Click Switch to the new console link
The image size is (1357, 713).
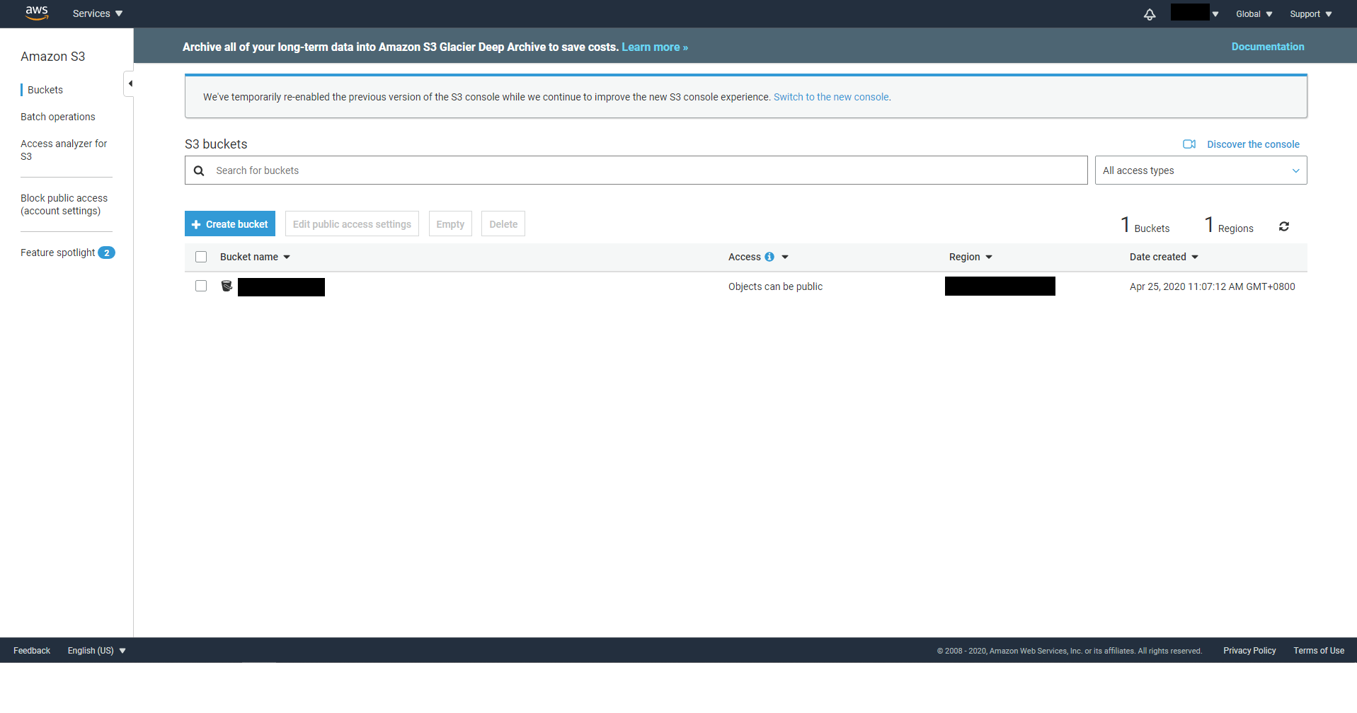coord(831,97)
